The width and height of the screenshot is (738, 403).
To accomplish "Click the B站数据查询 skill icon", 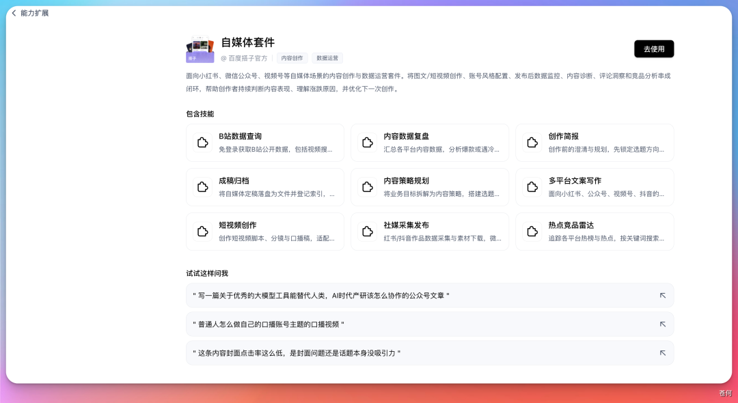I will pyautogui.click(x=202, y=143).
